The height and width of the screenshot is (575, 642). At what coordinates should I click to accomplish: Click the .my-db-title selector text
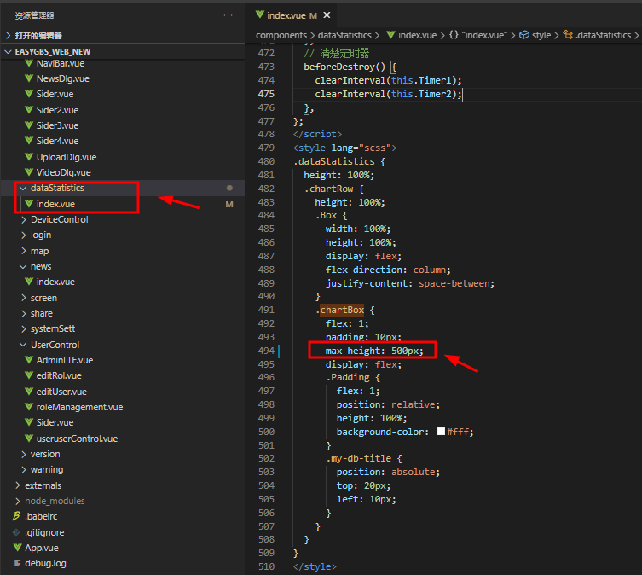point(359,459)
